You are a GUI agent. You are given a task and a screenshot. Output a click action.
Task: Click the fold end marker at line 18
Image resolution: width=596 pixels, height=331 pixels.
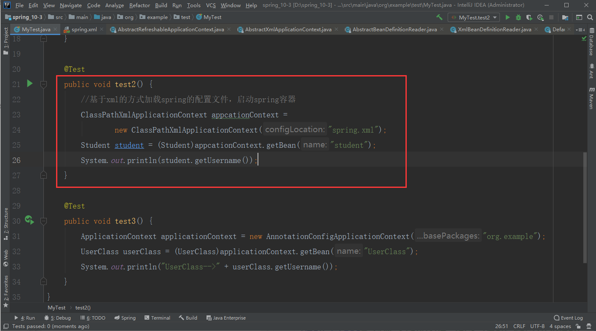pos(43,38)
